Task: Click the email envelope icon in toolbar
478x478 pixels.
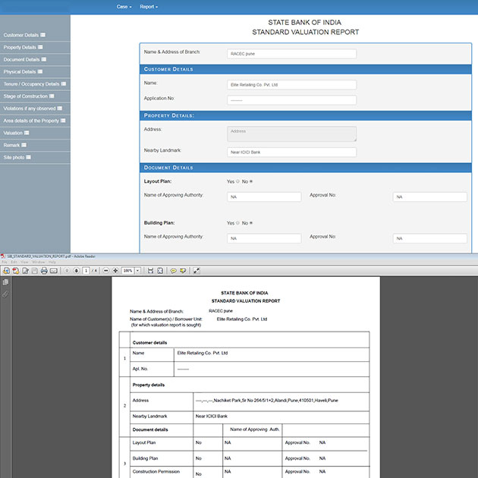Action: 54,270
